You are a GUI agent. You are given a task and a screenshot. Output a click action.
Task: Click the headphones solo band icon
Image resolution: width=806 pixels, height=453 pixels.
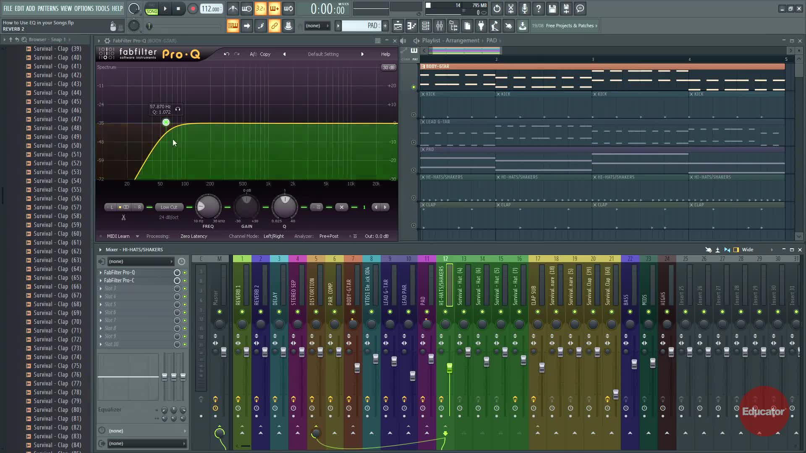coord(178,109)
